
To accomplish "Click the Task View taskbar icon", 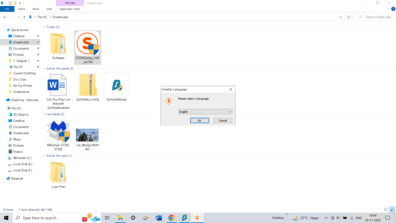I will point(107,218).
